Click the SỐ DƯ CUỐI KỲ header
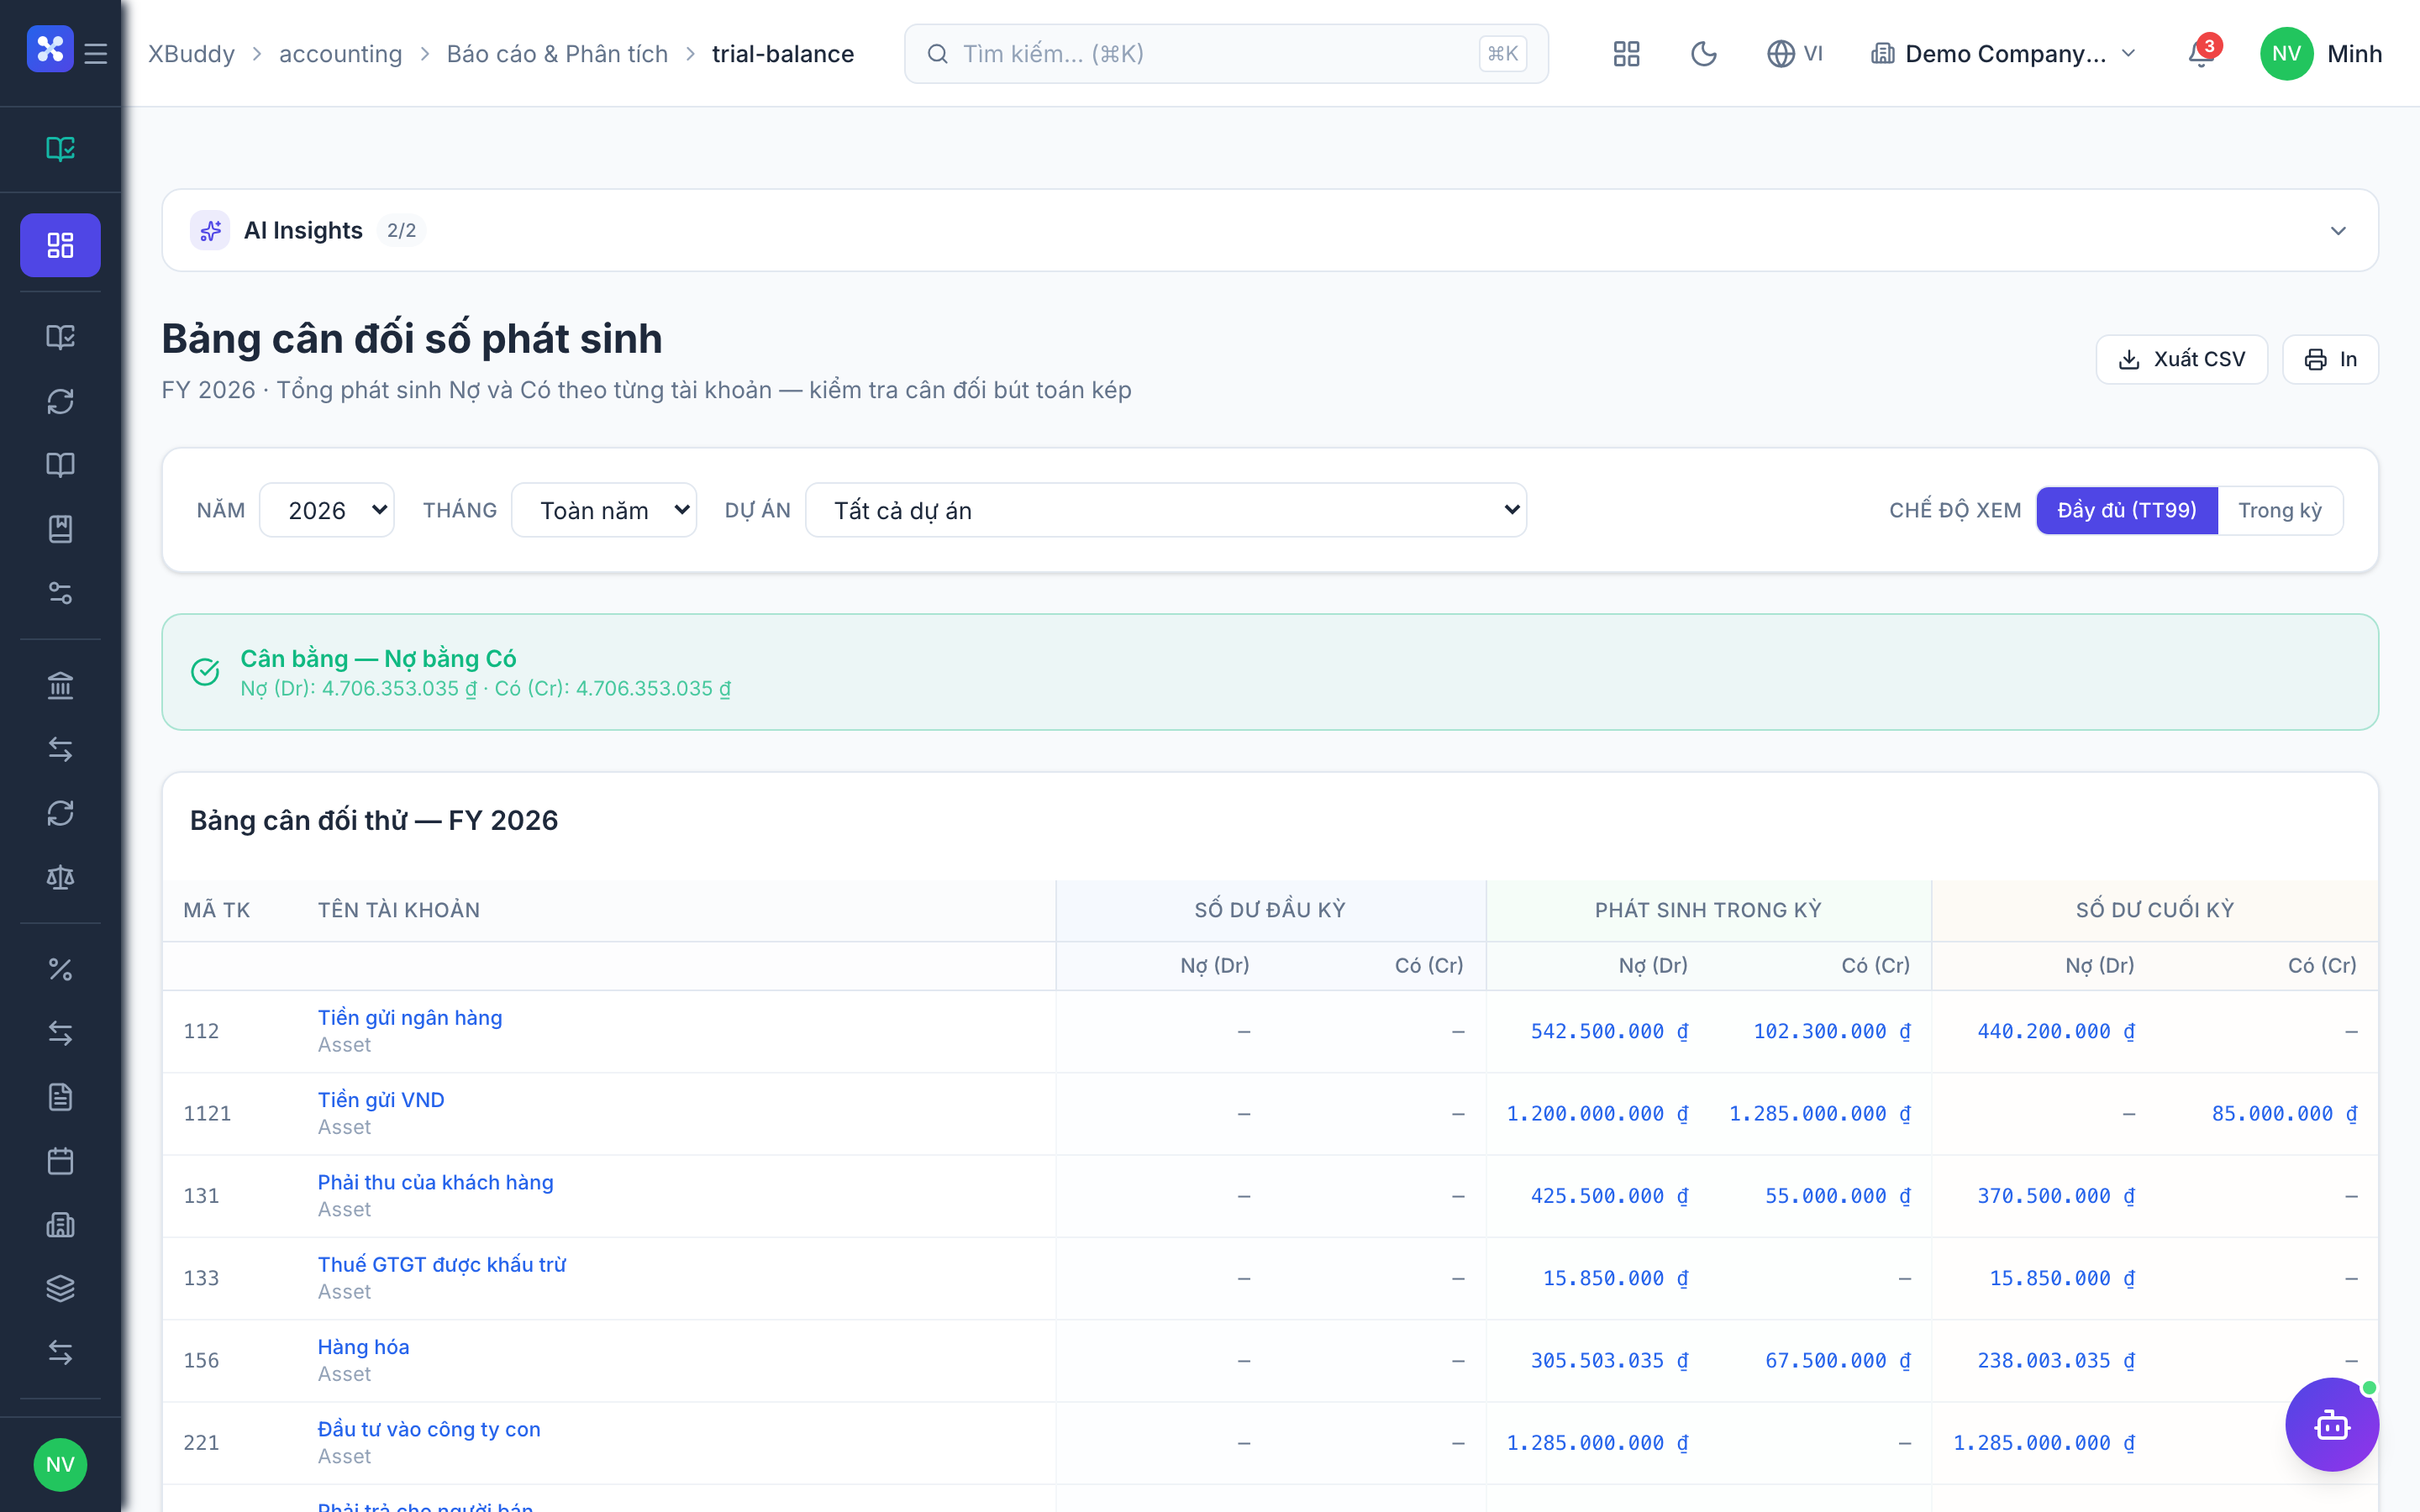The width and height of the screenshot is (2420, 1512). click(x=2155, y=910)
